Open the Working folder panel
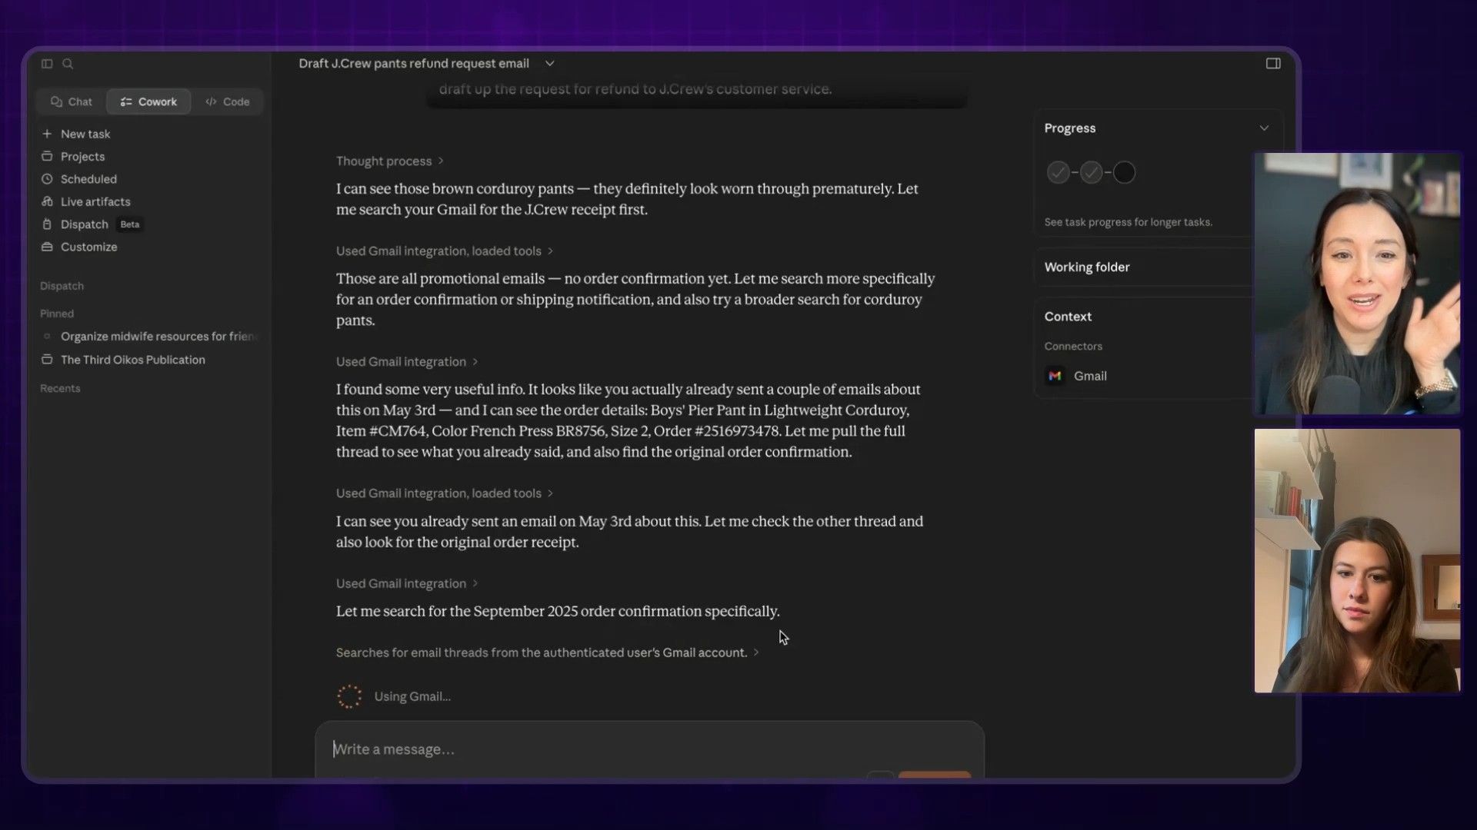The width and height of the screenshot is (1477, 830). [x=1145, y=267]
